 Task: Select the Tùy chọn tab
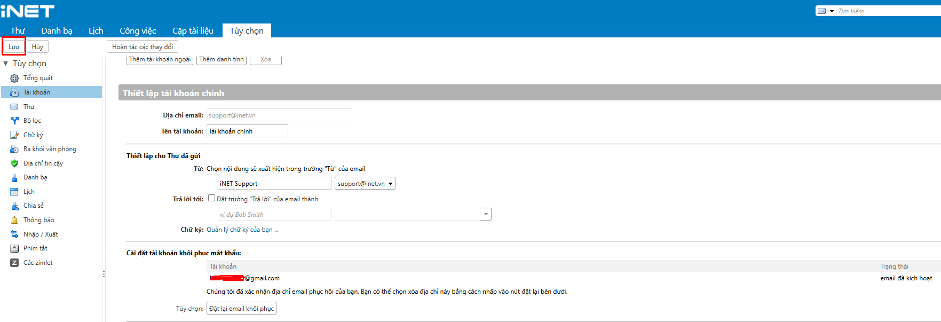247,30
